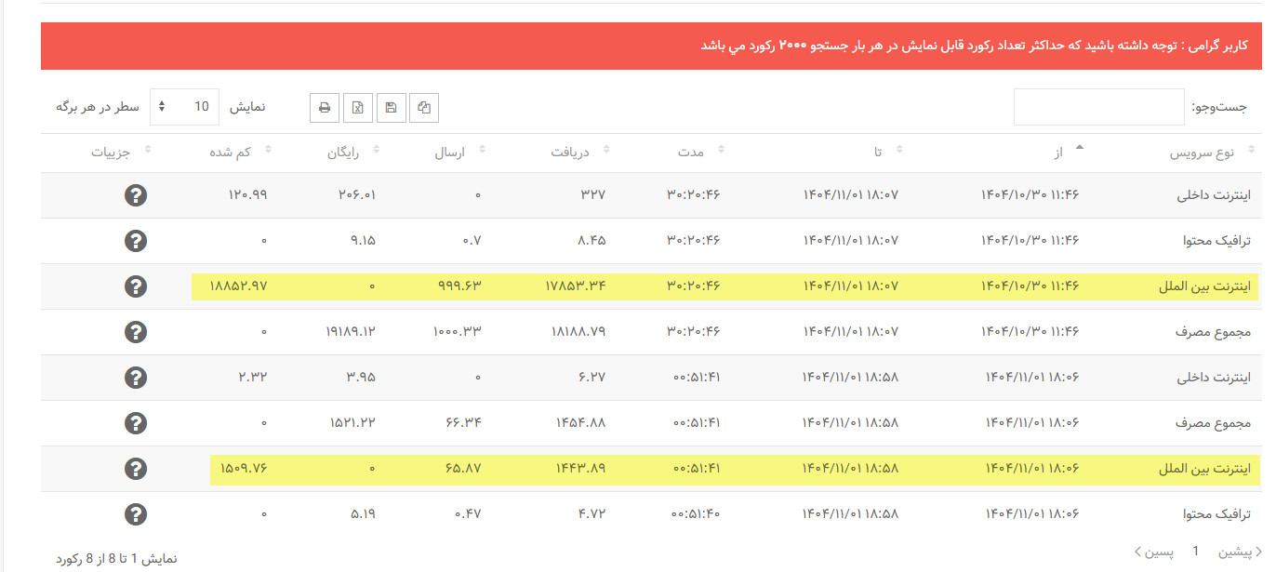The width and height of the screenshot is (1276, 572).
Task: Sort by the کم شده column header
Action: click(x=241, y=153)
